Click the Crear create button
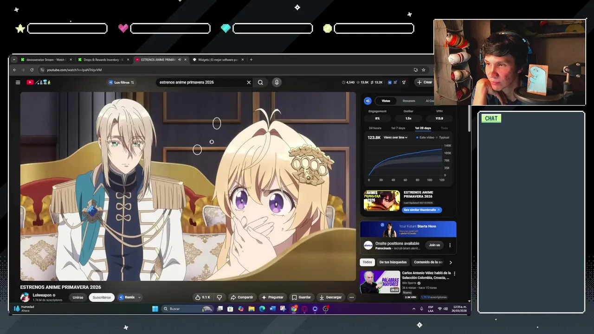This screenshot has width=594, height=334. coord(424,82)
